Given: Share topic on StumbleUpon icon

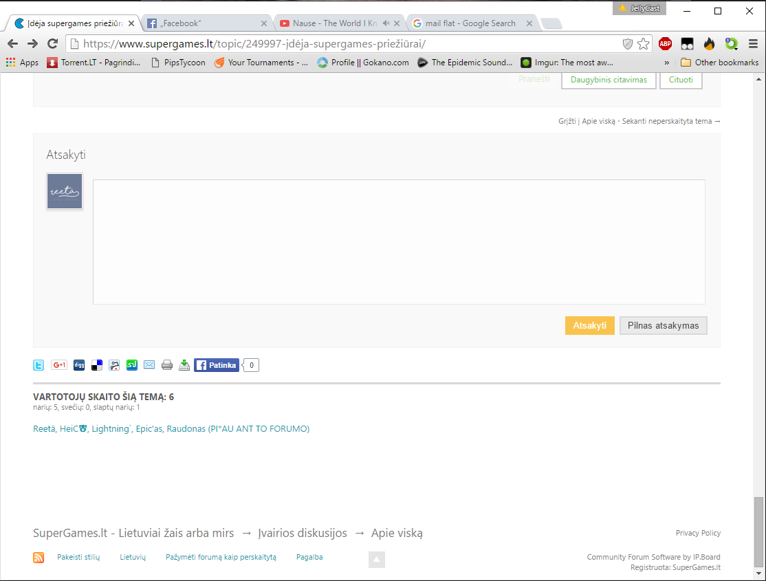Looking at the screenshot, I should click(x=132, y=365).
